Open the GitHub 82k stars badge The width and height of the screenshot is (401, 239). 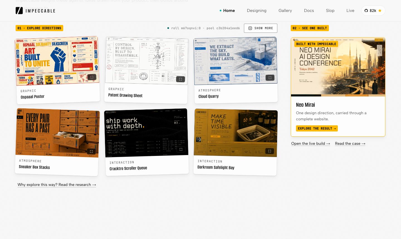[x=373, y=11]
